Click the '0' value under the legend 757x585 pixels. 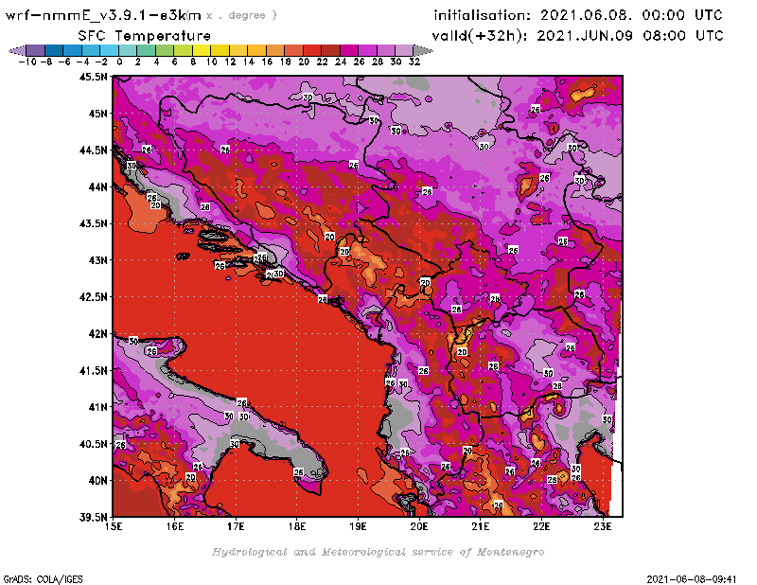pos(120,62)
